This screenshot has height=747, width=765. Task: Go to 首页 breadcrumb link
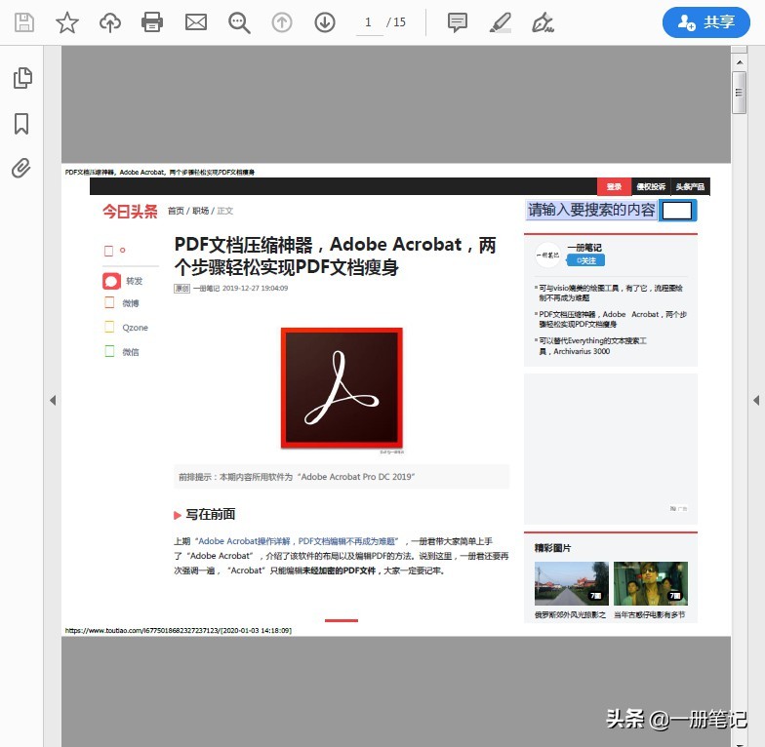click(176, 211)
